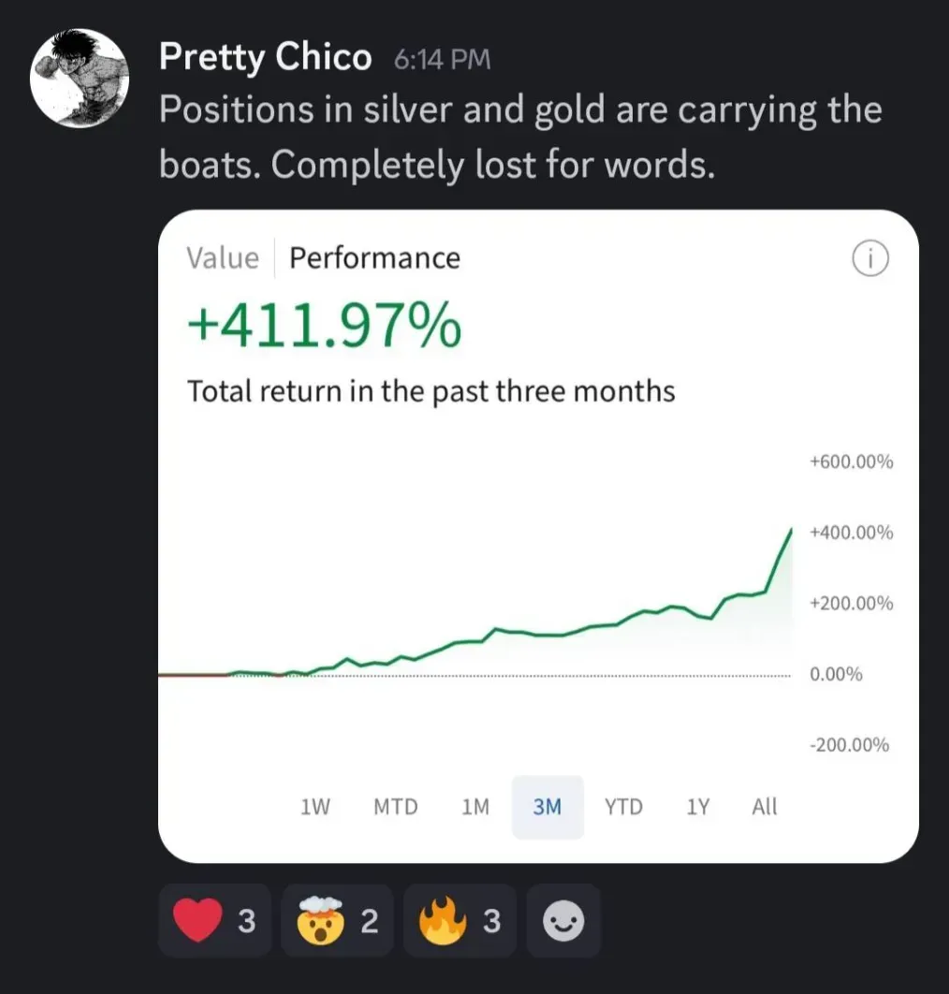The width and height of the screenshot is (949, 994).
Task: Select the All time range
Action: [x=765, y=807]
